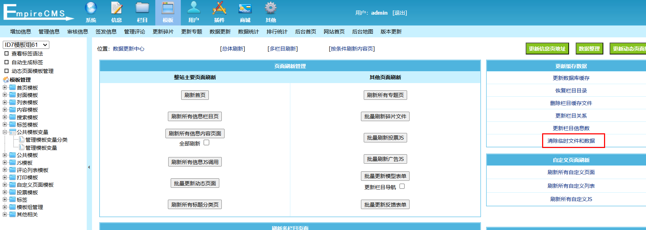Enable the 全部刷新 checkbox
This screenshot has height=230, width=646.
tap(206, 143)
